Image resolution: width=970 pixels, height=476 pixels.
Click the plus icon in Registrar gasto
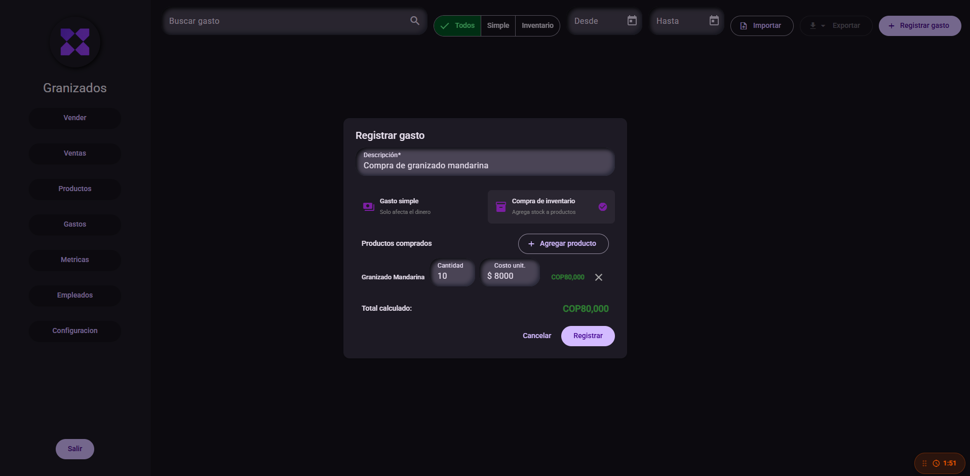click(x=891, y=26)
